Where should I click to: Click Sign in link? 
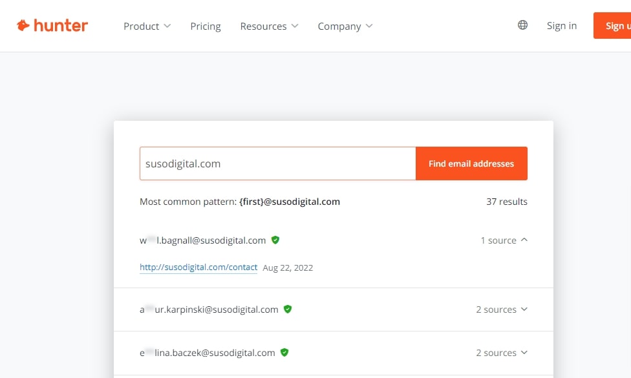point(561,26)
